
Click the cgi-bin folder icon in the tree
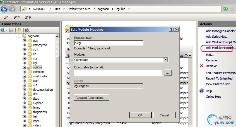[x=29, y=67]
